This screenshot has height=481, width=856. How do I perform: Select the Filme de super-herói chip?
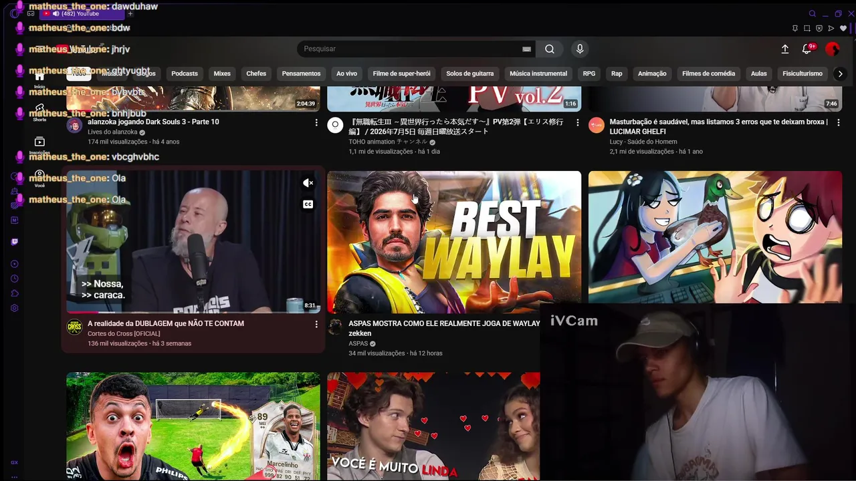tap(401, 73)
